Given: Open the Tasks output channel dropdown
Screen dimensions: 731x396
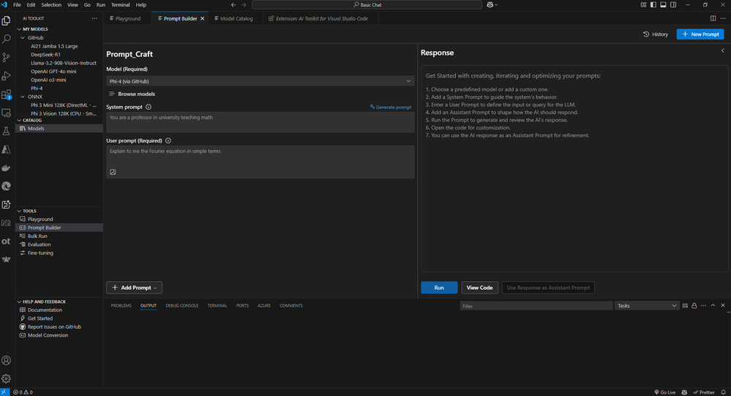Looking at the screenshot, I should (x=647, y=305).
